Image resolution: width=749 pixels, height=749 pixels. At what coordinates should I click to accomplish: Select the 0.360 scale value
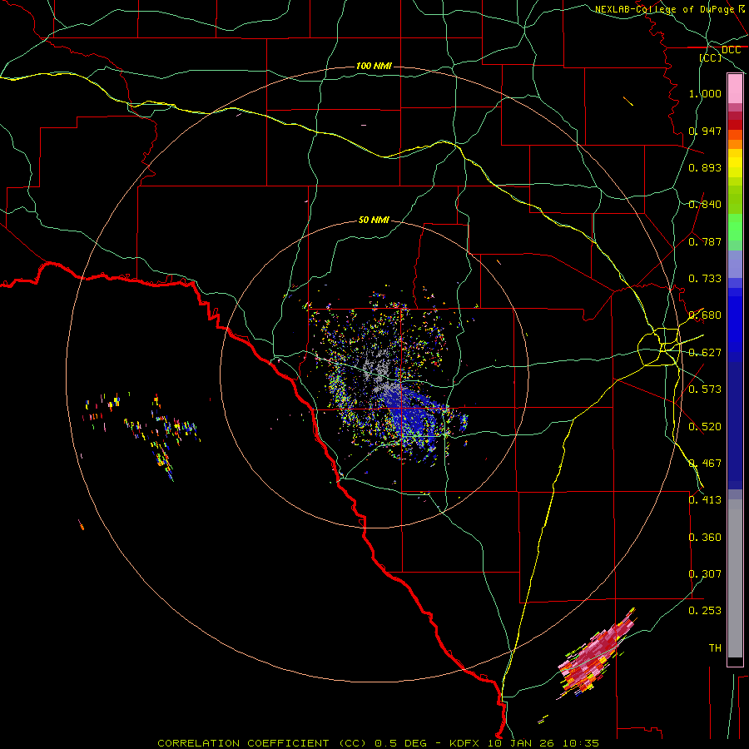pos(705,538)
